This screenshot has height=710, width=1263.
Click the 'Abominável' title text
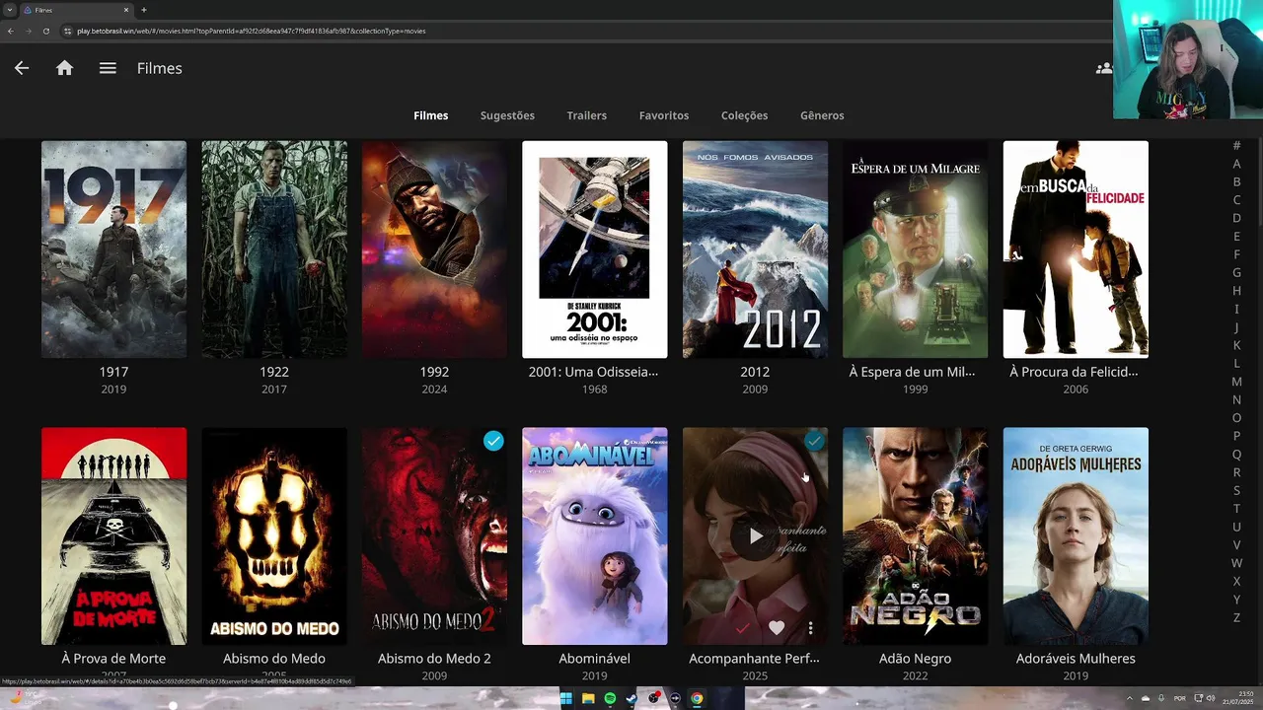(x=595, y=659)
